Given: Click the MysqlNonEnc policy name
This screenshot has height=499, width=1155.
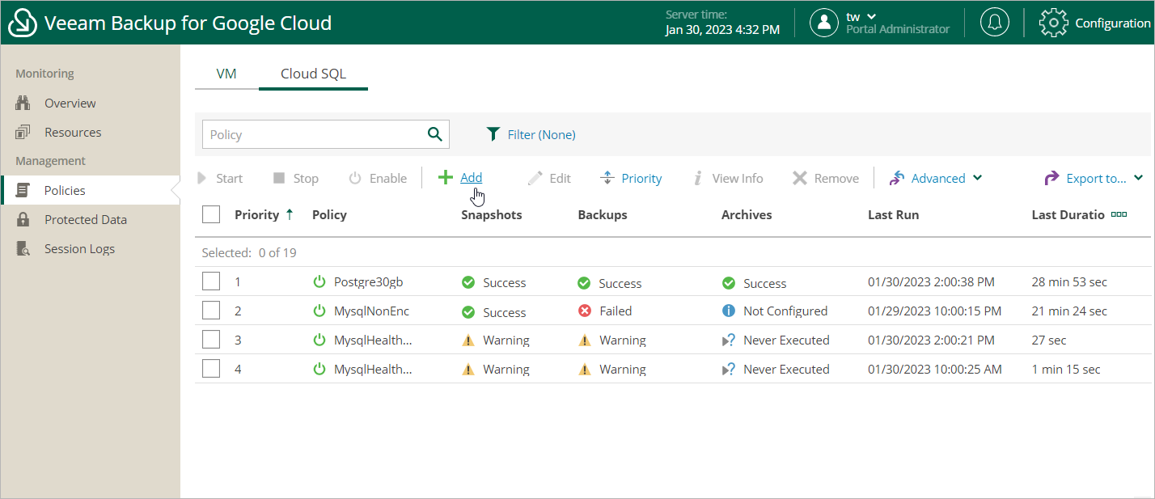Looking at the screenshot, I should (371, 311).
